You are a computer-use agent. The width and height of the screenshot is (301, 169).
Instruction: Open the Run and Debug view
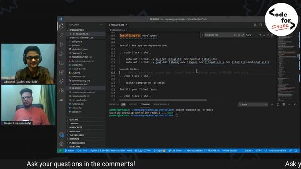(62, 54)
